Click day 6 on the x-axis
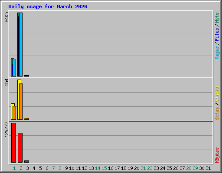Image resolution: width=222 pixels, height=173 pixels. pos(47,168)
